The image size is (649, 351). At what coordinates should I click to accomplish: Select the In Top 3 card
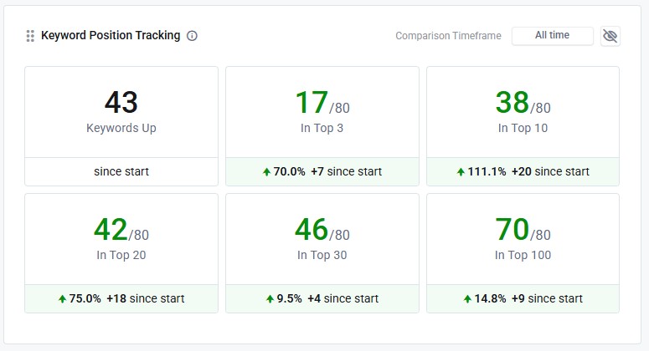[x=322, y=112]
